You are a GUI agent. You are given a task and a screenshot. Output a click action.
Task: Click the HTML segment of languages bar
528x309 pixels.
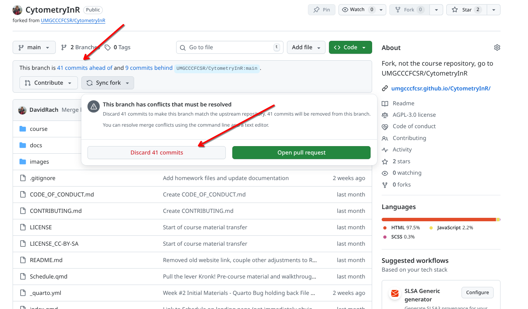pyautogui.click(x=438, y=220)
